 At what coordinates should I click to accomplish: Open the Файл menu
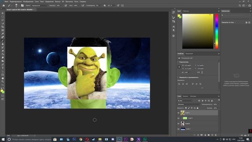pyautogui.click(x=6, y=2)
